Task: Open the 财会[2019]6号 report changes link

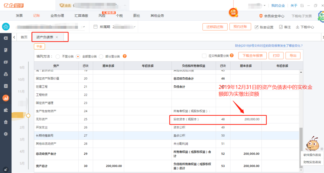Action: coord(268,46)
